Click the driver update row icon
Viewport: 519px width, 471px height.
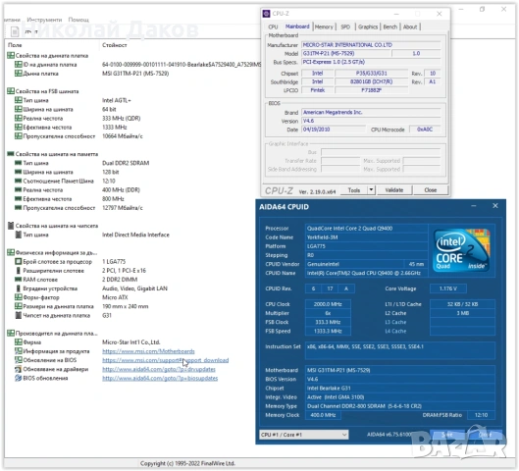click(19, 369)
